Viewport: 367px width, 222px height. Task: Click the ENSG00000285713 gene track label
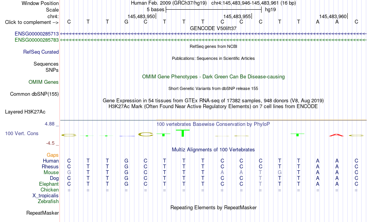click(x=37, y=34)
